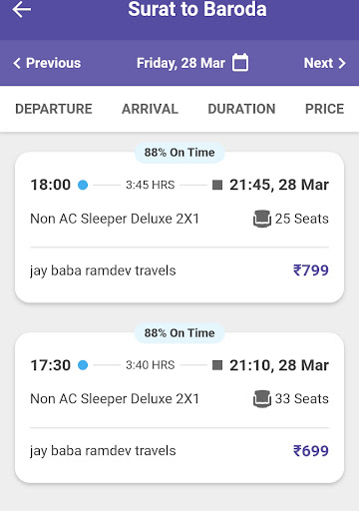Open the 17:30 bus trip card
The width and height of the screenshot is (359, 511).
point(179,408)
